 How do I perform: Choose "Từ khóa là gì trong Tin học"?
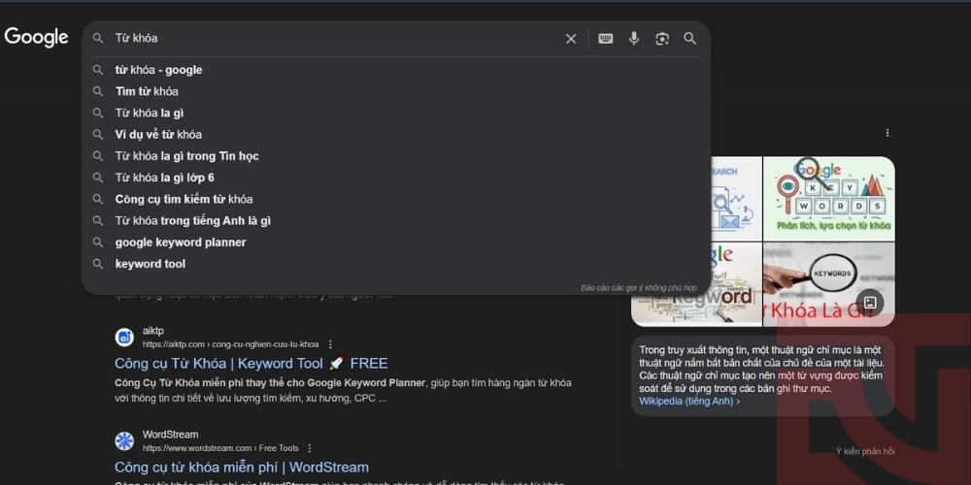[396, 156]
